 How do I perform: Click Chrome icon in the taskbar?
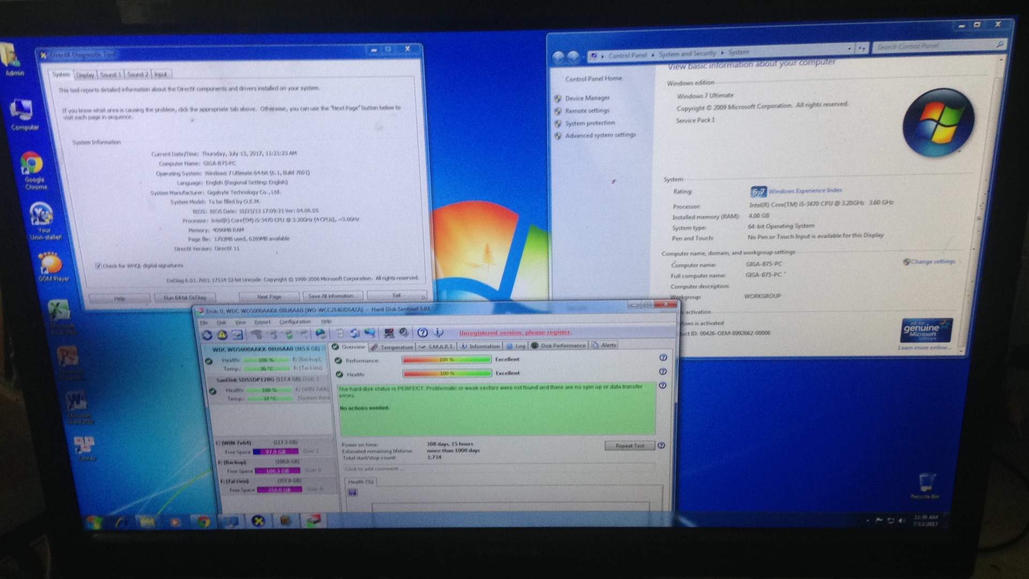tap(203, 521)
